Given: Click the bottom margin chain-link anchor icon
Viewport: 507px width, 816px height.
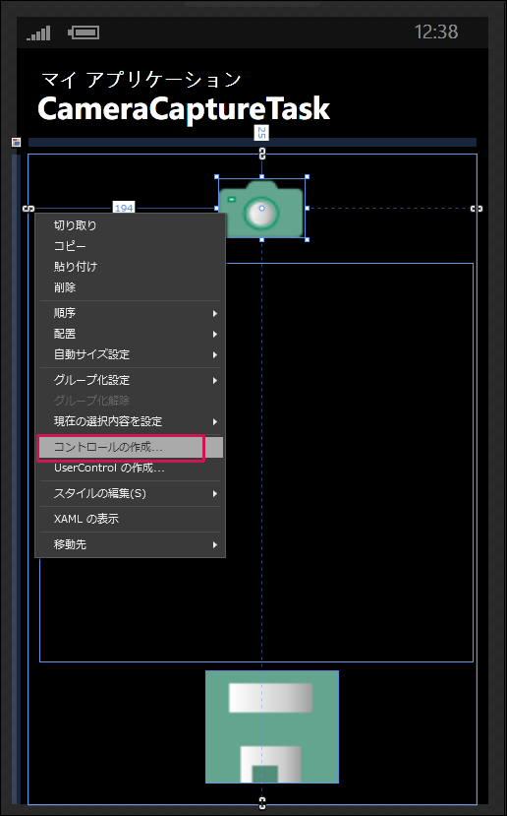Looking at the screenshot, I should [x=261, y=803].
